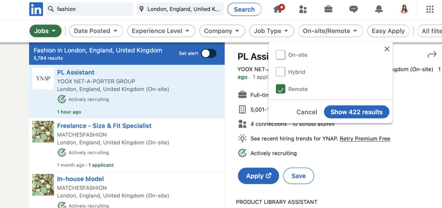442x208 pixels.
Task: Click YOOX NET-A-PORTER GROUP in first listing
Action: (x=96, y=81)
